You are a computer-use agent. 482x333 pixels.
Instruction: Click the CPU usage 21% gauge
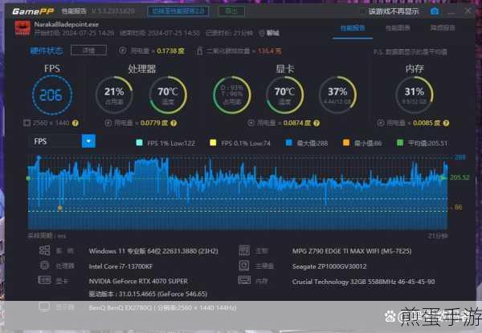[x=114, y=95]
